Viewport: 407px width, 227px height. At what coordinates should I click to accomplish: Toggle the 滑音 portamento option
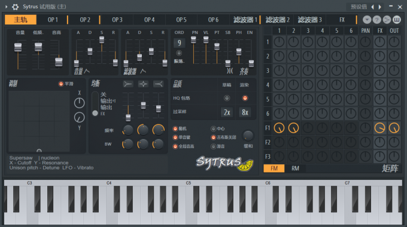coord(213,146)
